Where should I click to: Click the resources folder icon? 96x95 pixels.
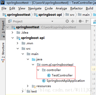34,86
